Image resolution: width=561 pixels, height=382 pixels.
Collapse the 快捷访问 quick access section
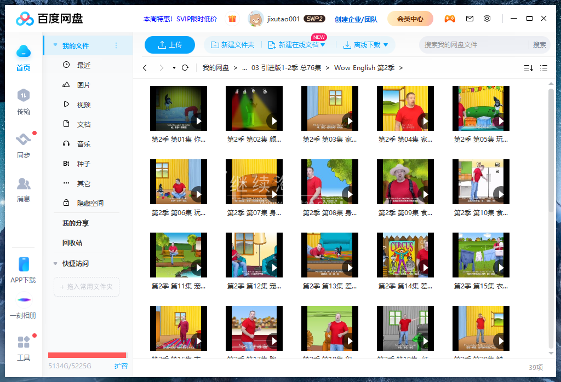[x=55, y=263]
